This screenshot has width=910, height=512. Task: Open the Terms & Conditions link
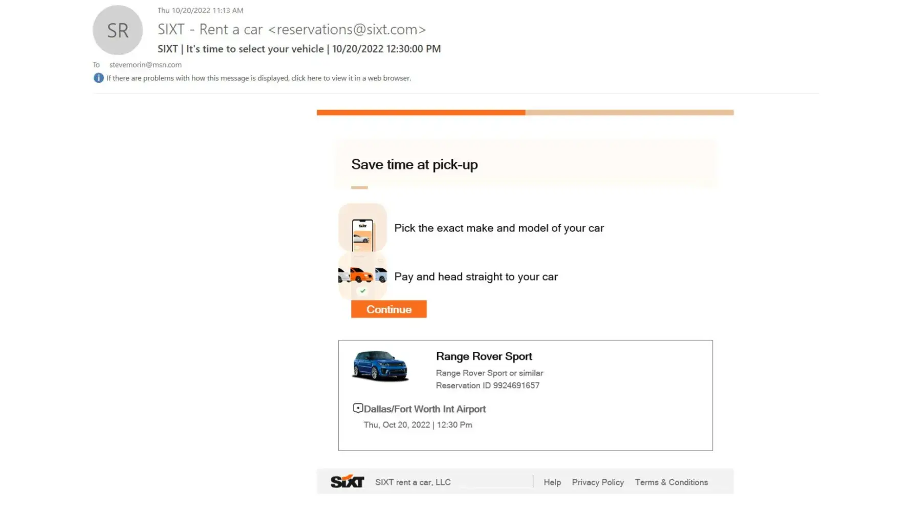pyautogui.click(x=671, y=482)
